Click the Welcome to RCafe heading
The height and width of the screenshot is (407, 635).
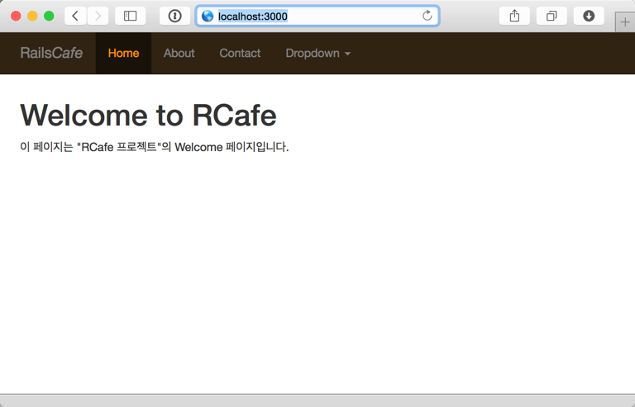pos(148,116)
